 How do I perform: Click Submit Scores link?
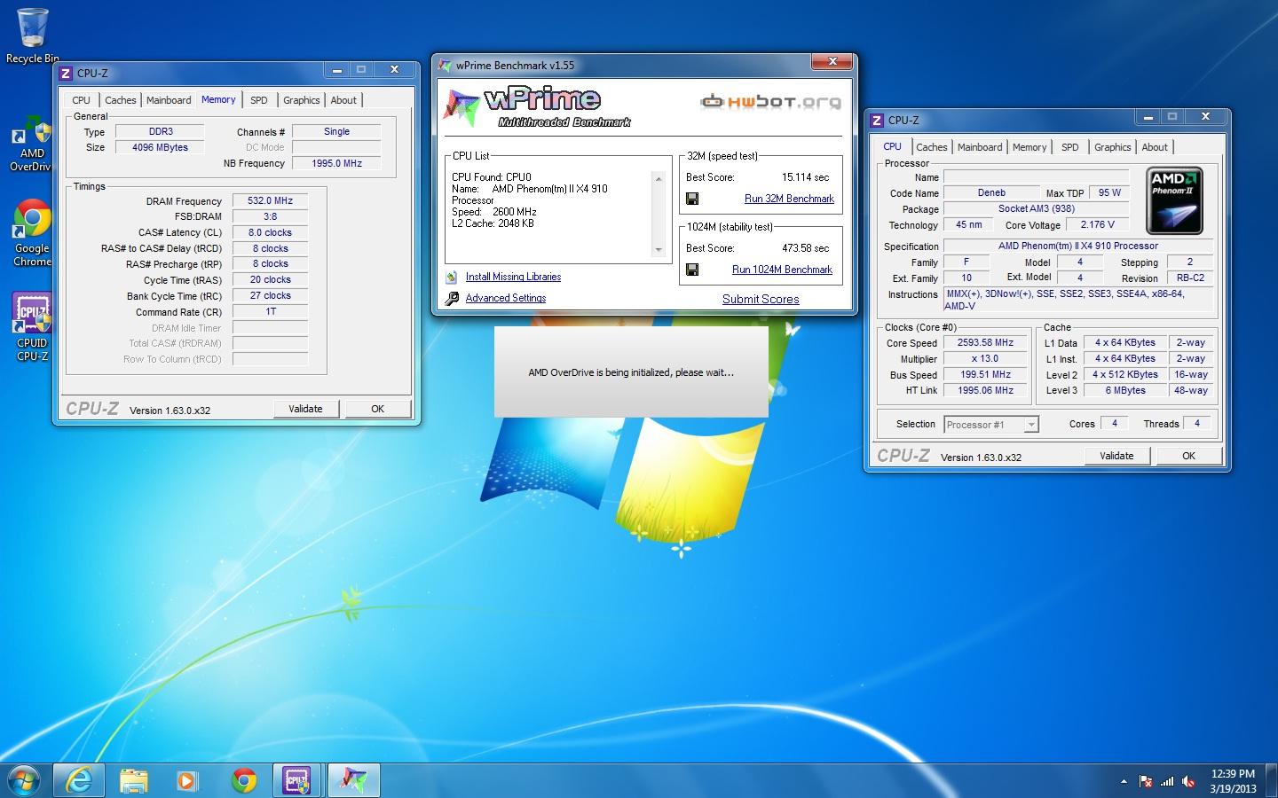pos(761,299)
